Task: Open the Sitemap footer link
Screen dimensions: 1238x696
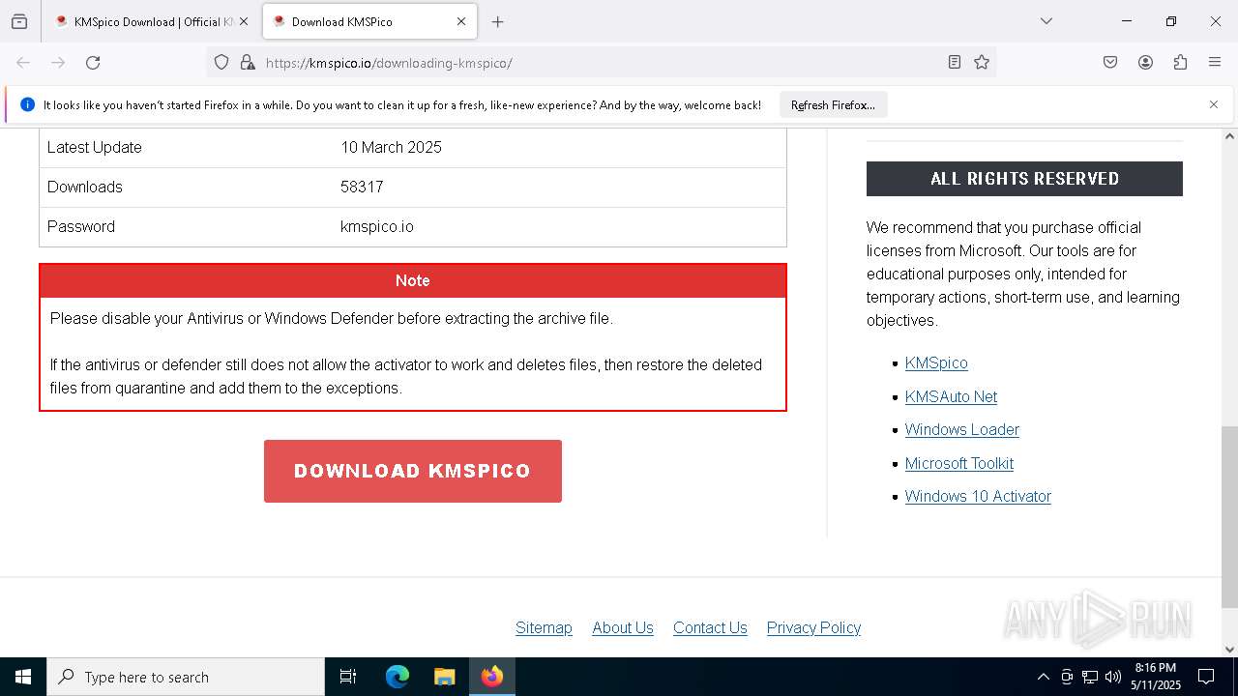Action: pyautogui.click(x=544, y=627)
